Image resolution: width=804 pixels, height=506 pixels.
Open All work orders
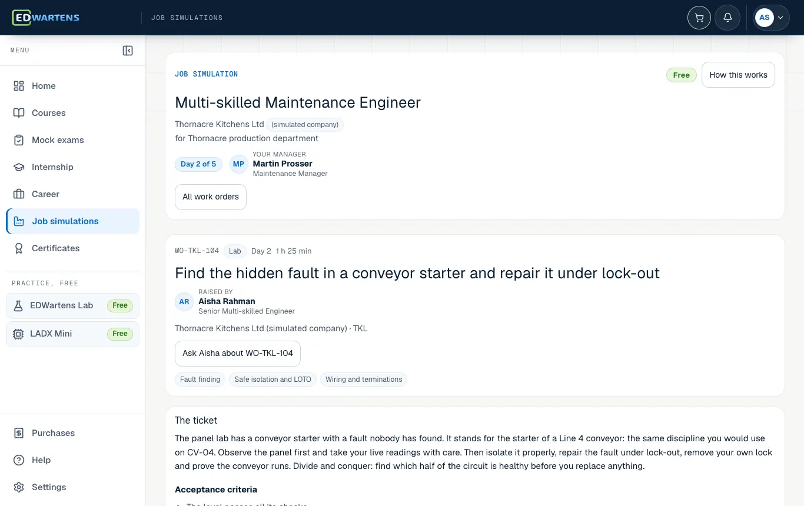click(x=211, y=197)
